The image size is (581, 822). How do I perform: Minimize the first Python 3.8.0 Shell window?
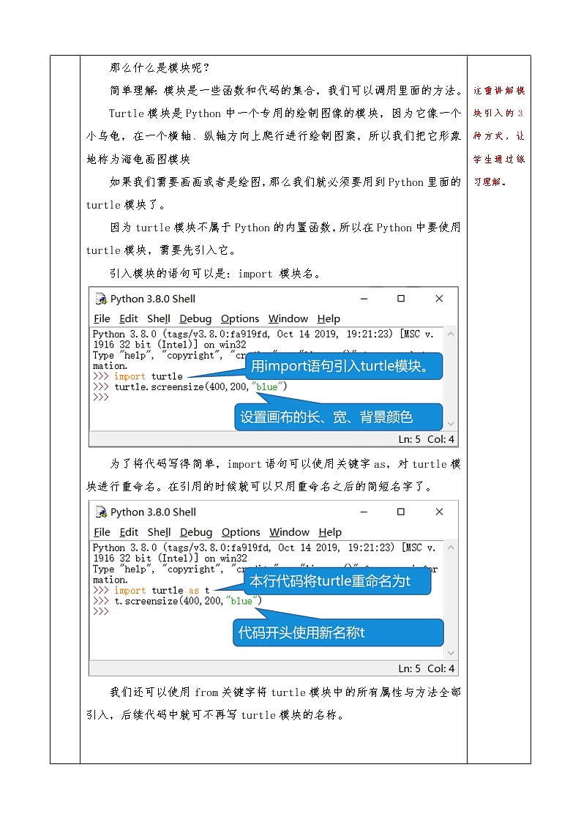click(x=364, y=299)
